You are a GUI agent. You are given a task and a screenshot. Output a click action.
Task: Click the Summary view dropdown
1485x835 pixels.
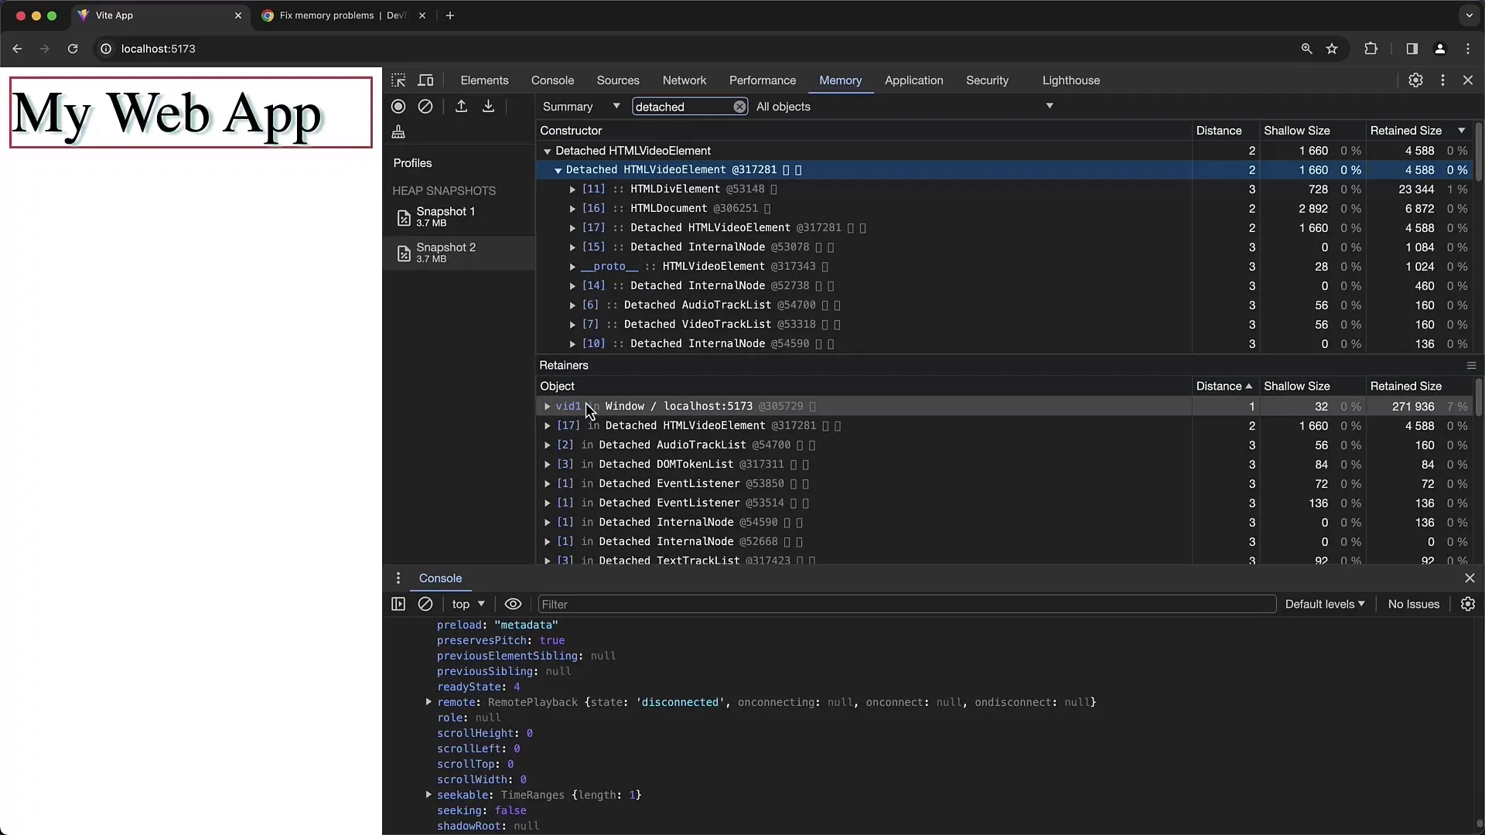(582, 106)
